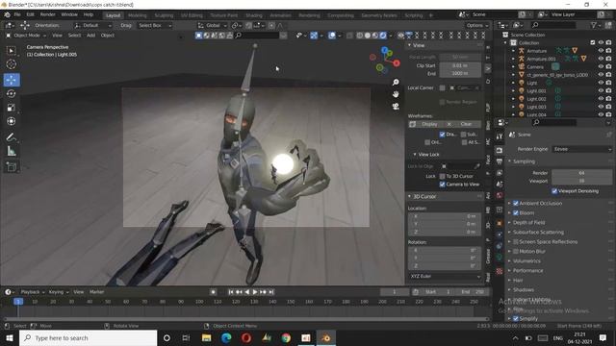The width and height of the screenshot is (616, 346).
Task: Hide Armature using its eye icon
Action: [x=601, y=51]
